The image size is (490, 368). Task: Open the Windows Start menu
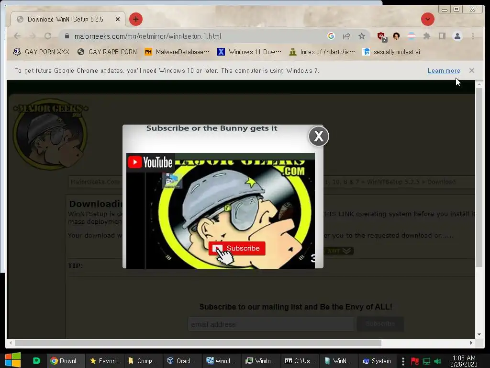coord(13,360)
